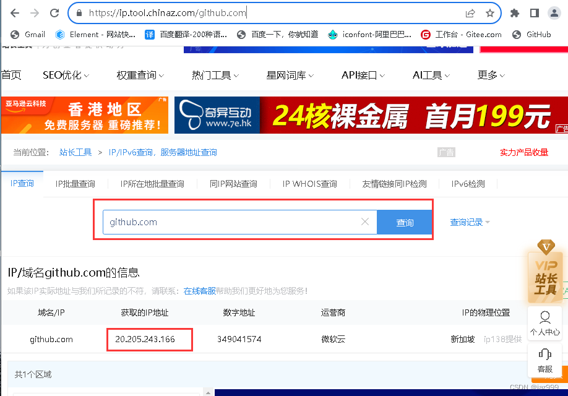Click the browser forward arrow

(35, 13)
